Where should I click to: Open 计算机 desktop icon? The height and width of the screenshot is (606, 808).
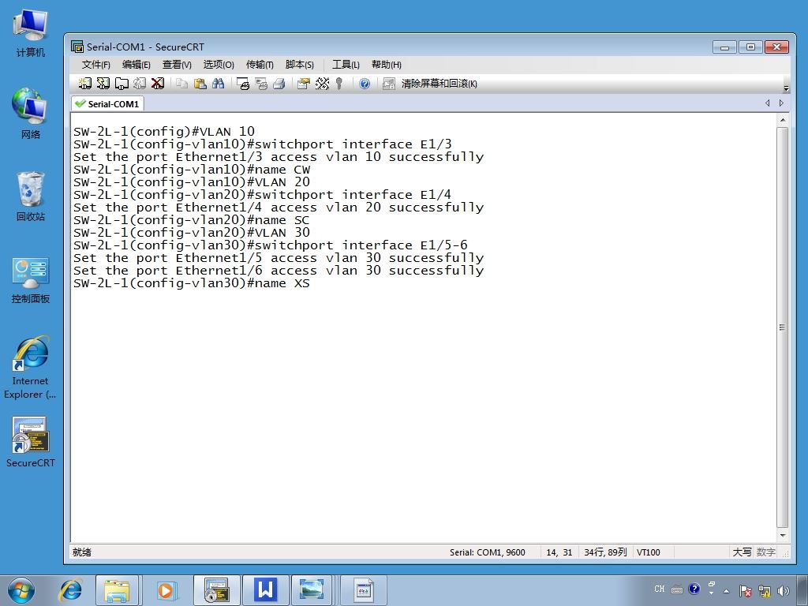pyautogui.click(x=31, y=32)
